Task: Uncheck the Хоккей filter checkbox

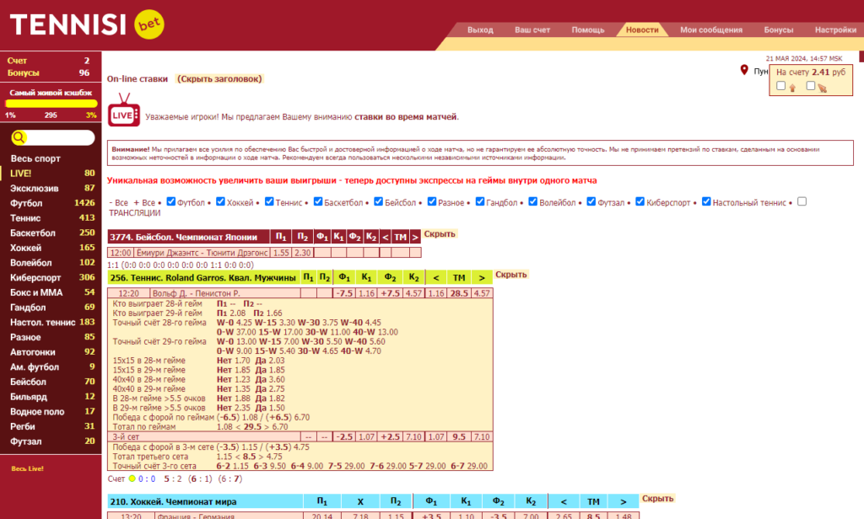Action: point(220,201)
